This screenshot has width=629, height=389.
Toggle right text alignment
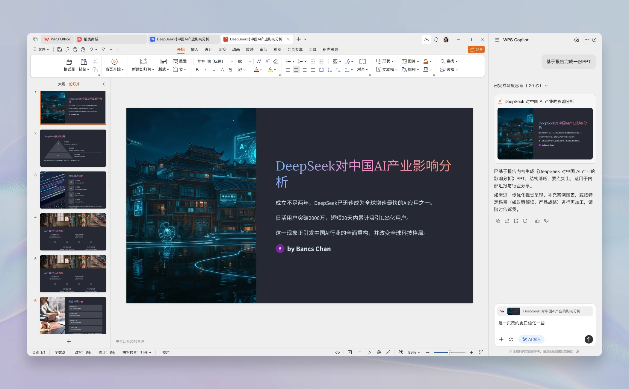tap(304, 70)
